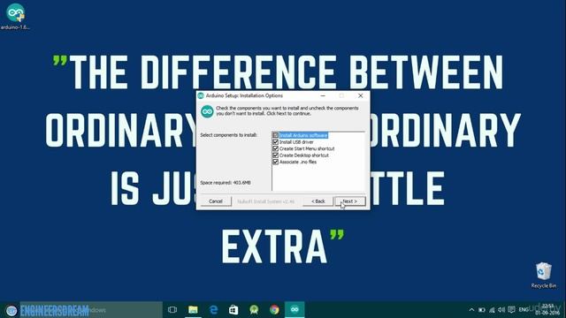566x318 pixels.
Task: Select the Arduino setup taskbar icon
Action: [294, 310]
